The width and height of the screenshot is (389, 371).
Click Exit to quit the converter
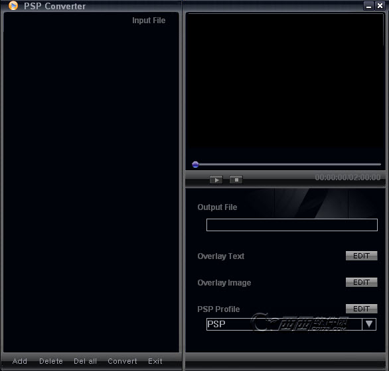pyautogui.click(x=155, y=361)
